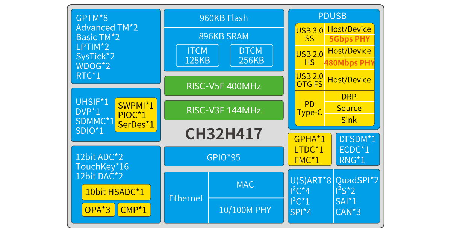This screenshot has height=233, width=451.
Task: Enable USB 2.0 OTG FS Host/Device
Action: click(x=349, y=80)
